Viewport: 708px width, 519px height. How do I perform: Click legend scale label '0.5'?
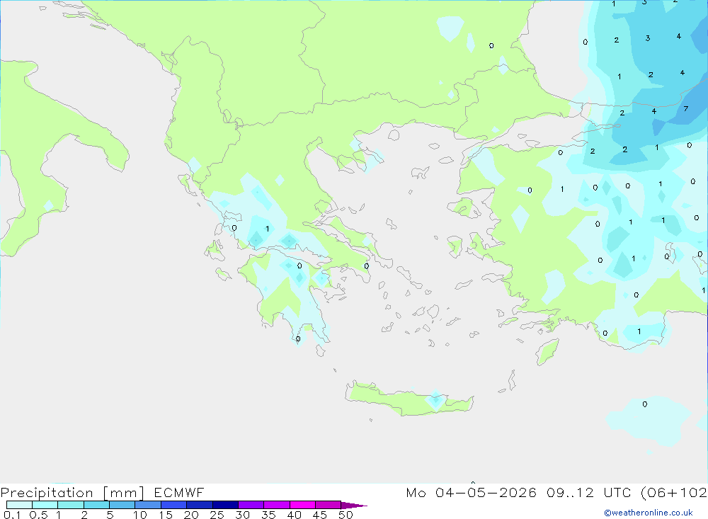coord(38,515)
